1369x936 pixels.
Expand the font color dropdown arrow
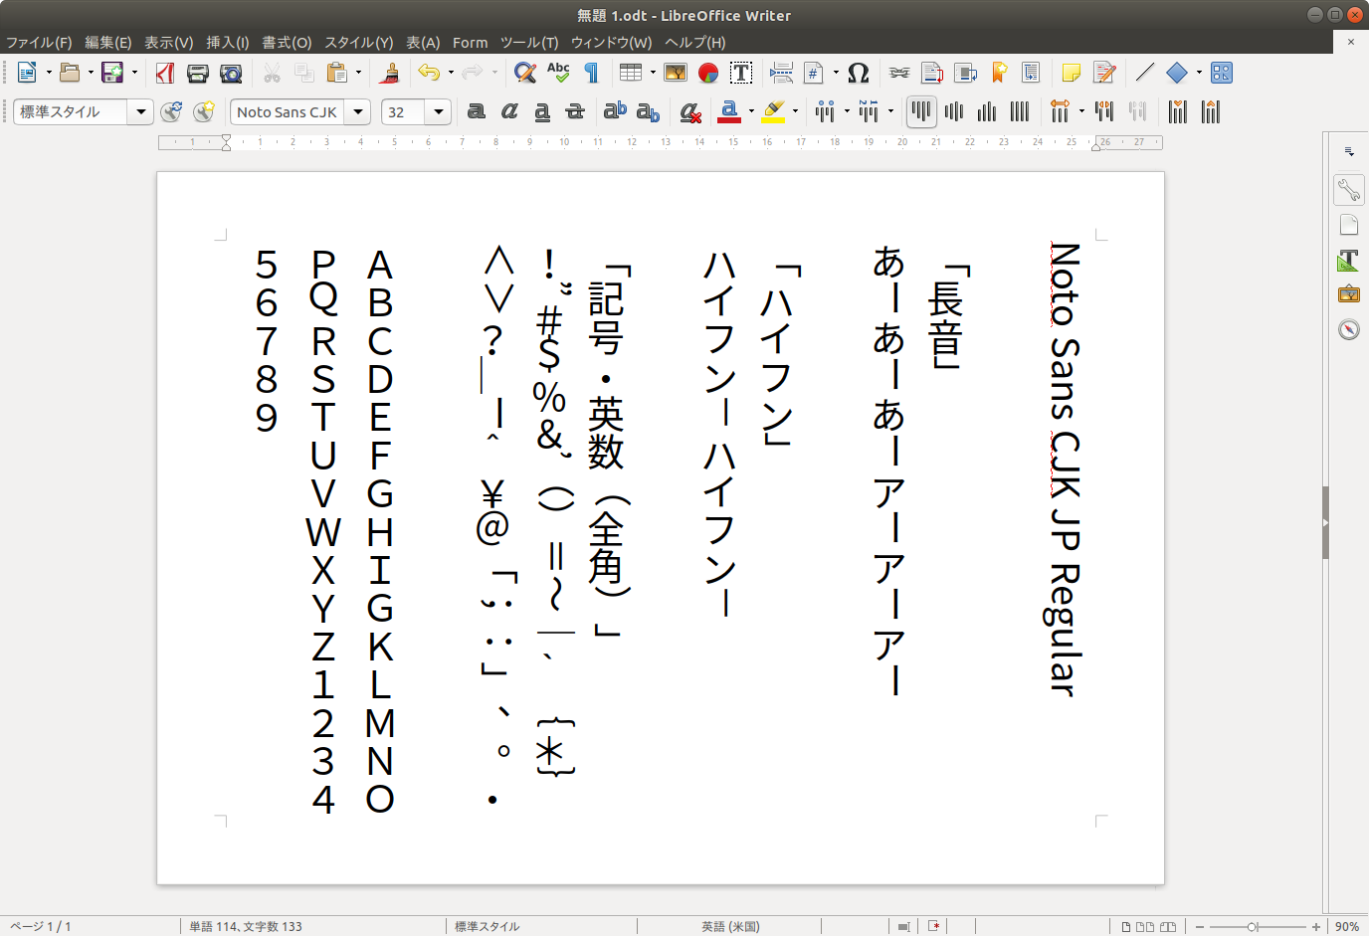[751, 111]
